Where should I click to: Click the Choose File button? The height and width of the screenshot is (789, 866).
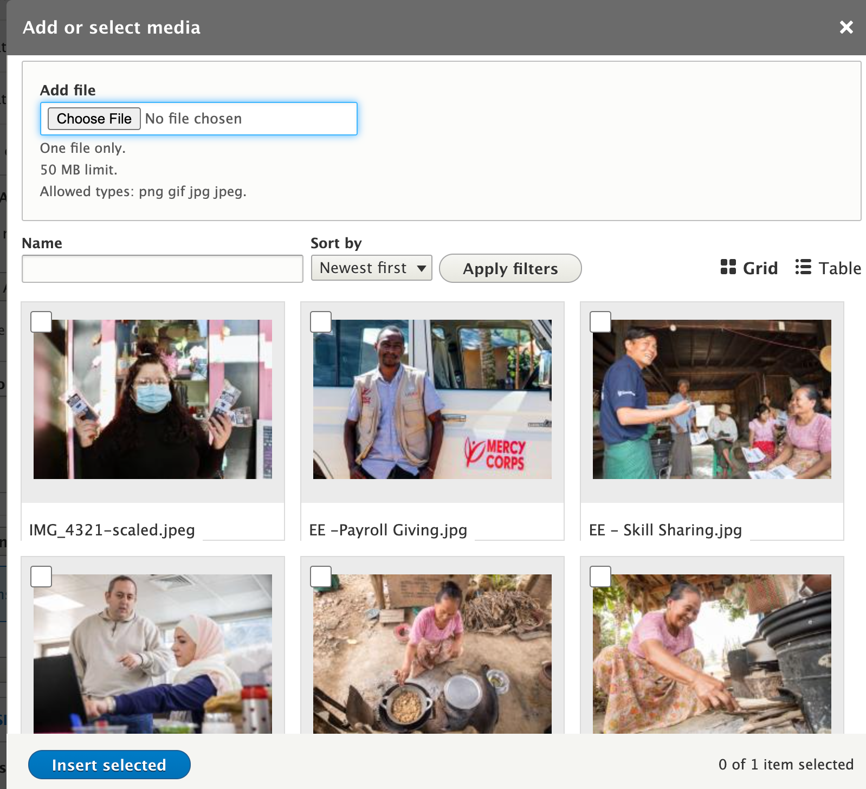(x=94, y=119)
